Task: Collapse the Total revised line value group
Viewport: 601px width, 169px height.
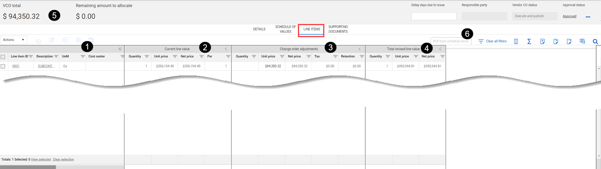Action: (440, 49)
